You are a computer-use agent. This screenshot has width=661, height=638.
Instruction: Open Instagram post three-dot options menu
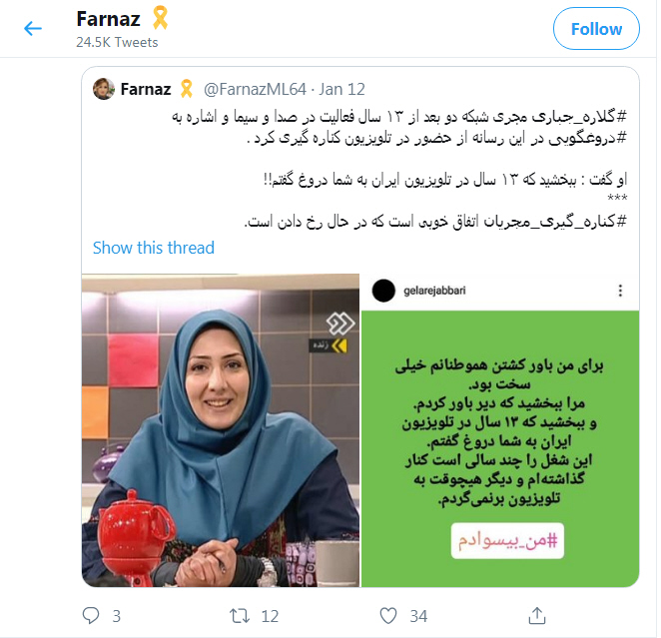click(x=620, y=291)
